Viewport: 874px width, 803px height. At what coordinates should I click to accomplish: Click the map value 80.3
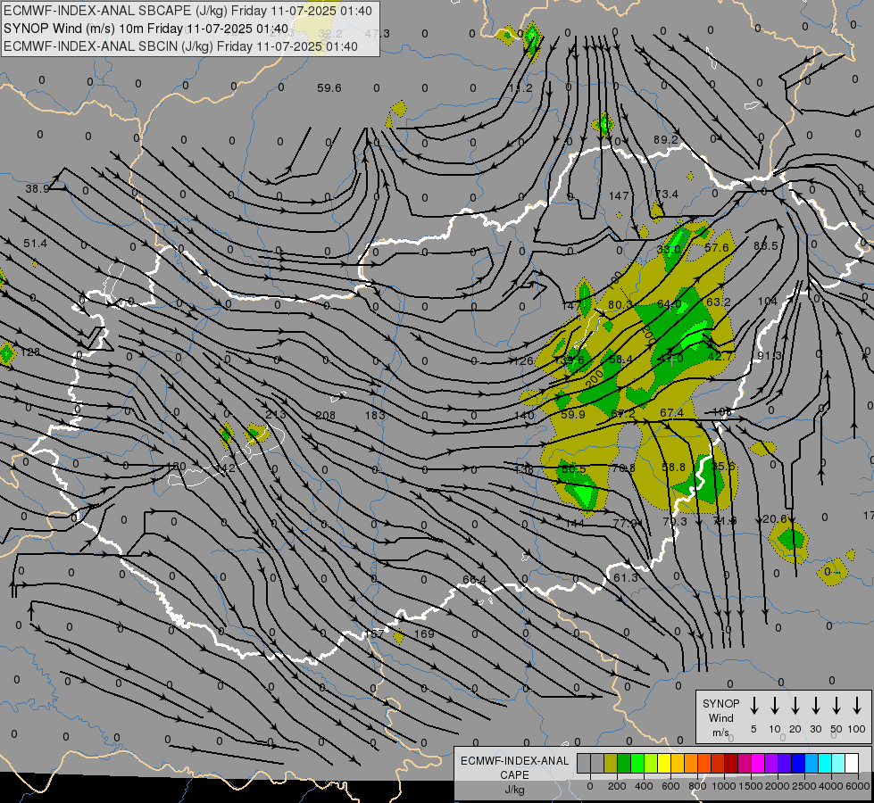pos(620,304)
